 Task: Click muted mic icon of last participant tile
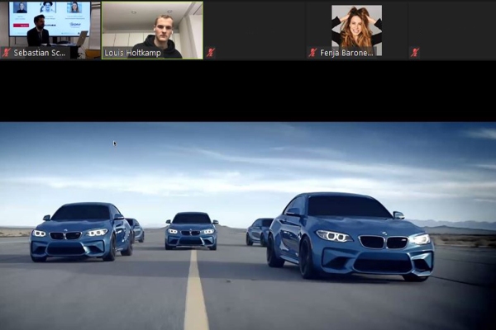click(x=415, y=53)
